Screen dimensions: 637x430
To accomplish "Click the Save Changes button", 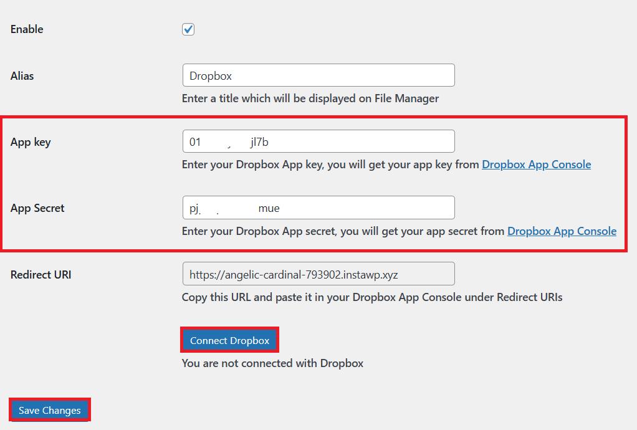I will (50, 410).
